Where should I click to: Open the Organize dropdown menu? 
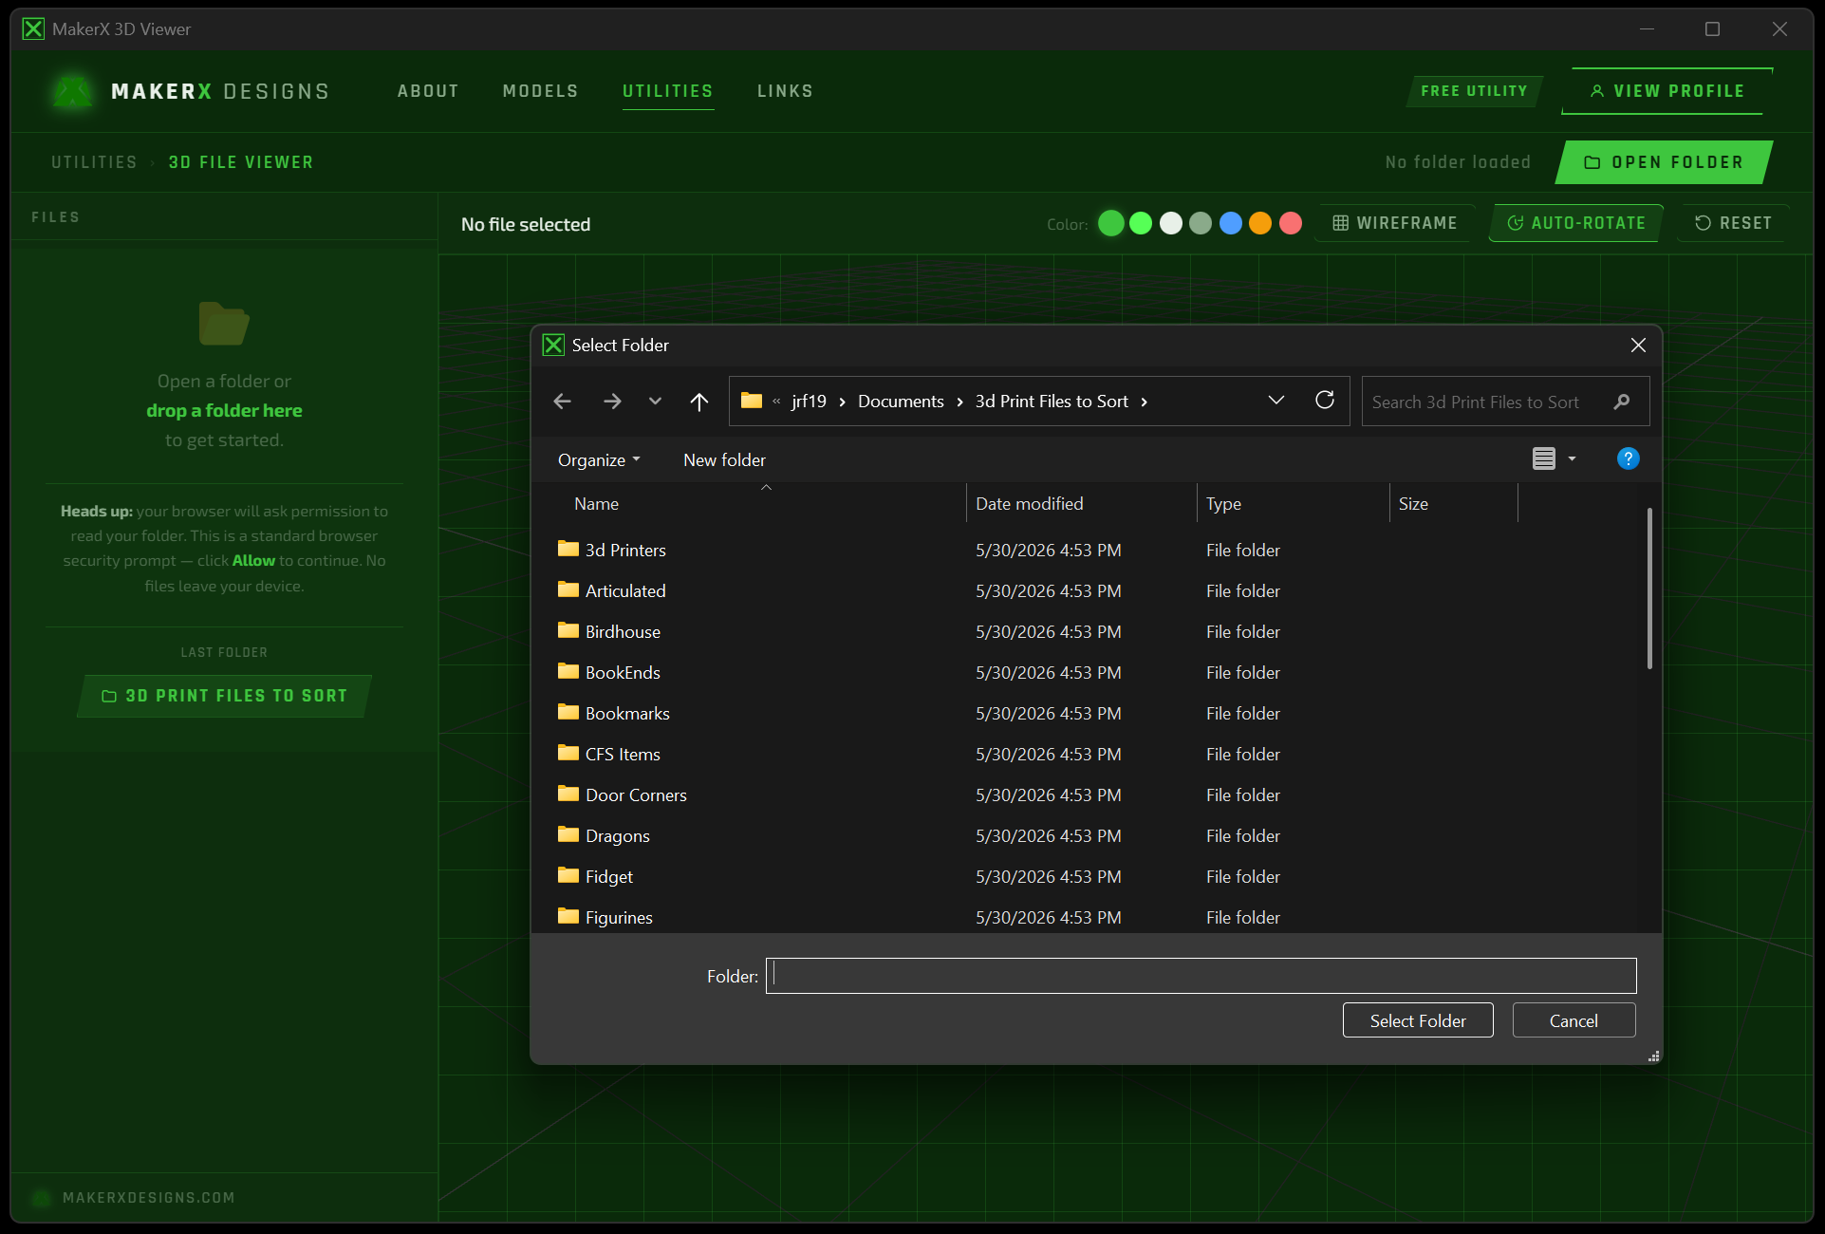tap(599, 460)
